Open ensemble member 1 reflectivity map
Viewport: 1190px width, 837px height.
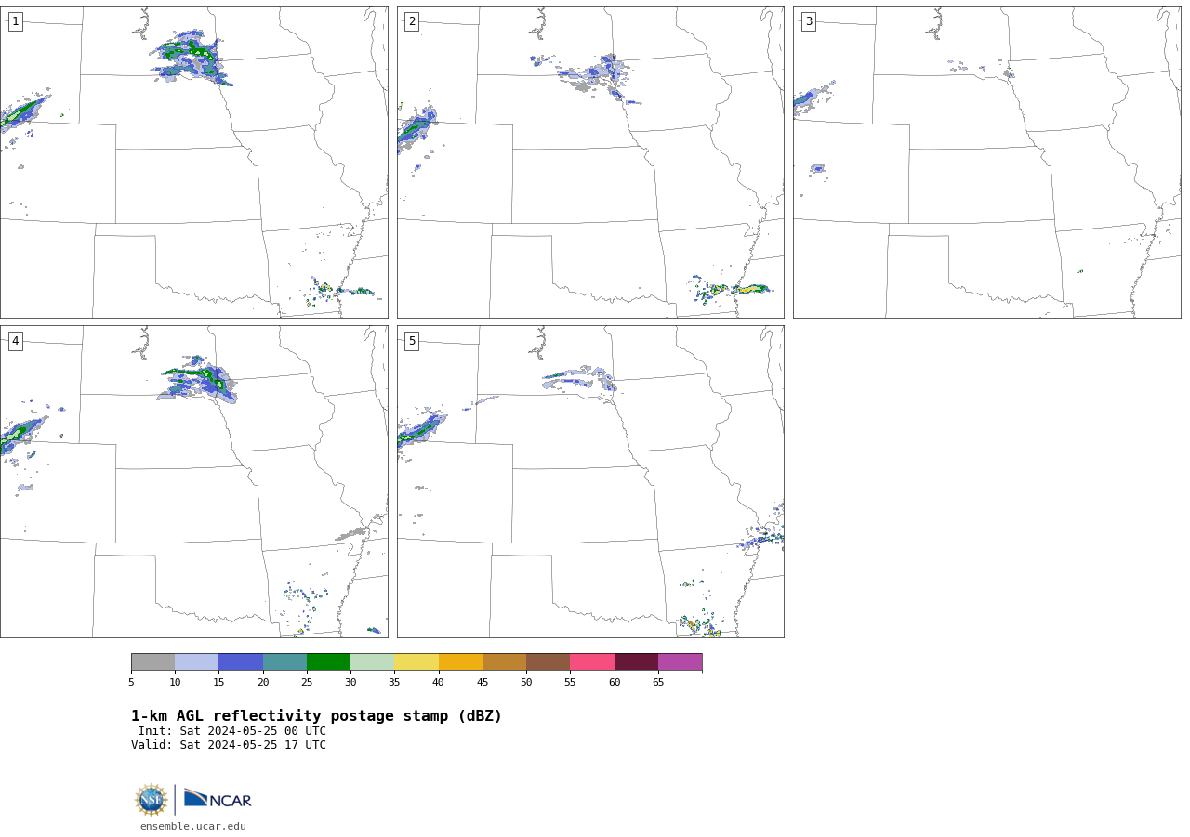193,162
